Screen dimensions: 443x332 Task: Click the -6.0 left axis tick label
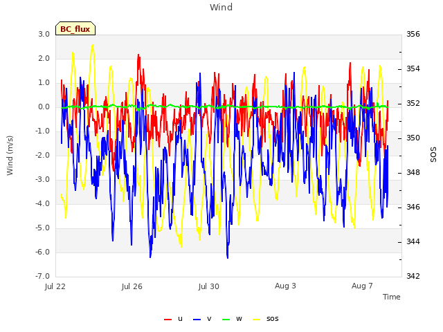click(x=42, y=252)
